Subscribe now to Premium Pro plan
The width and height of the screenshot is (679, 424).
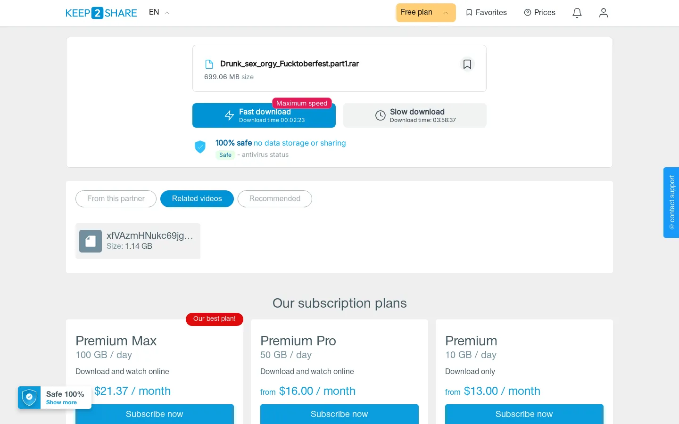click(x=339, y=414)
